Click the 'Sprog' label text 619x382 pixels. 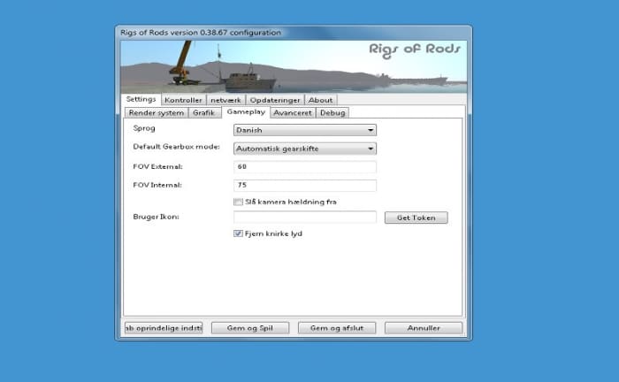point(144,128)
